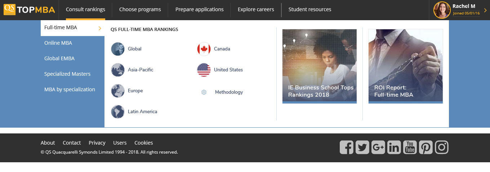
Task: Open the LinkedIn social icon
Action: pos(394,147)
